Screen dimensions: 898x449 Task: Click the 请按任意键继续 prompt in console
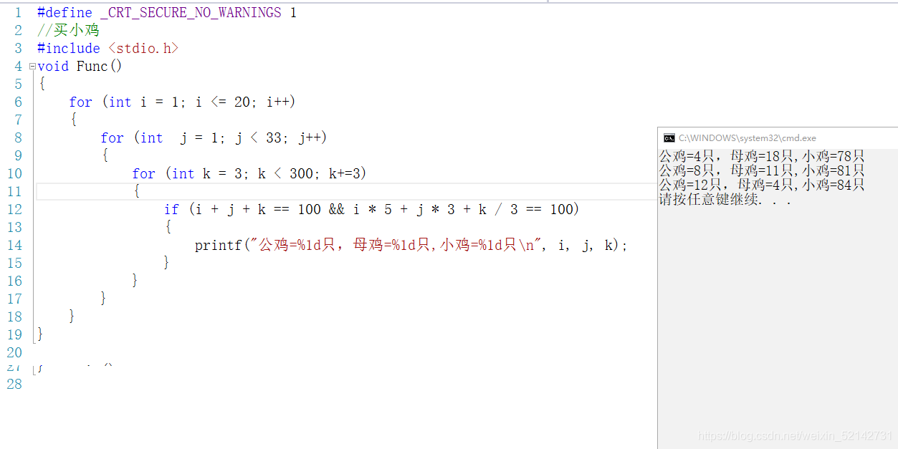(x=725, y=200)
